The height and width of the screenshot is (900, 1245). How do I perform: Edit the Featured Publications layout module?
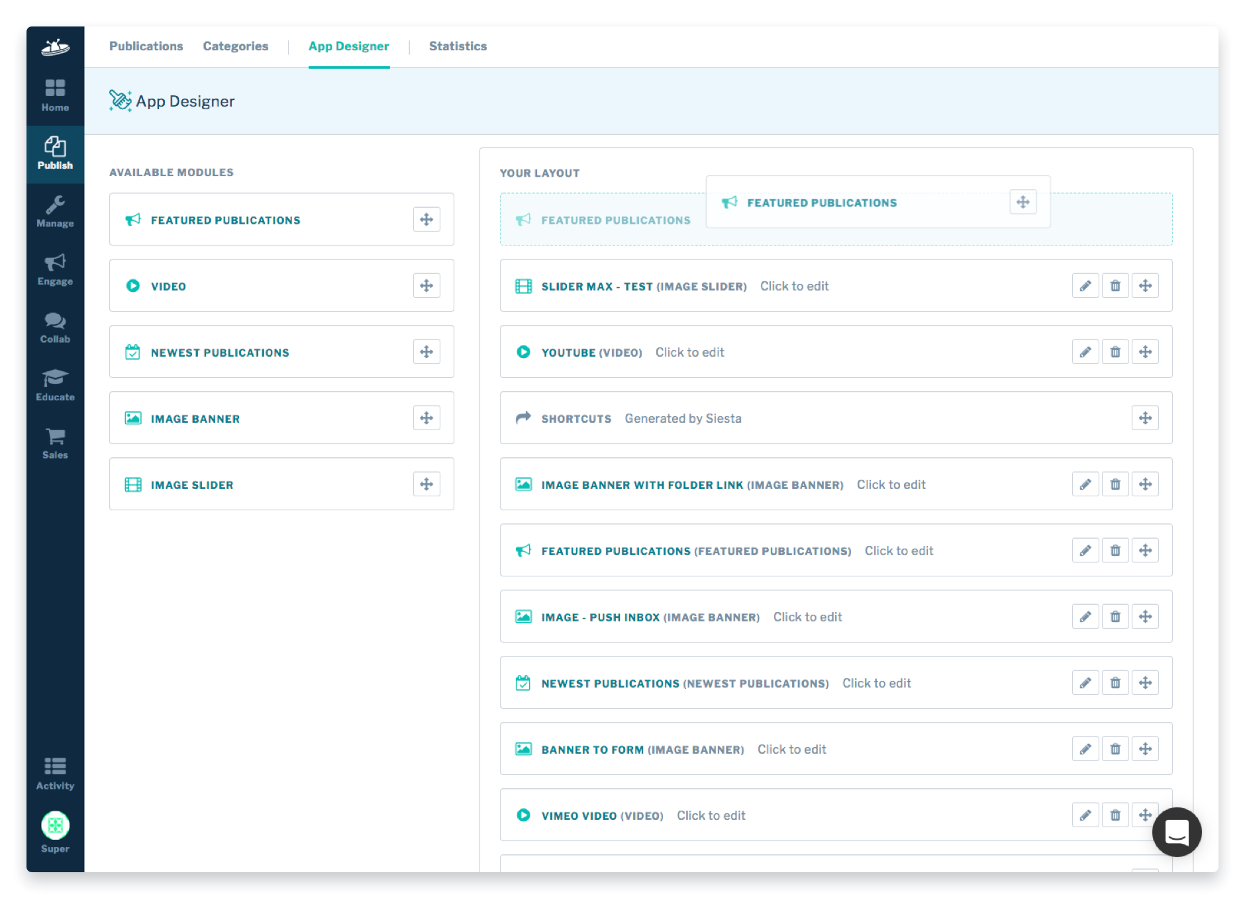pyautogui.click(x=1085, y=550)
